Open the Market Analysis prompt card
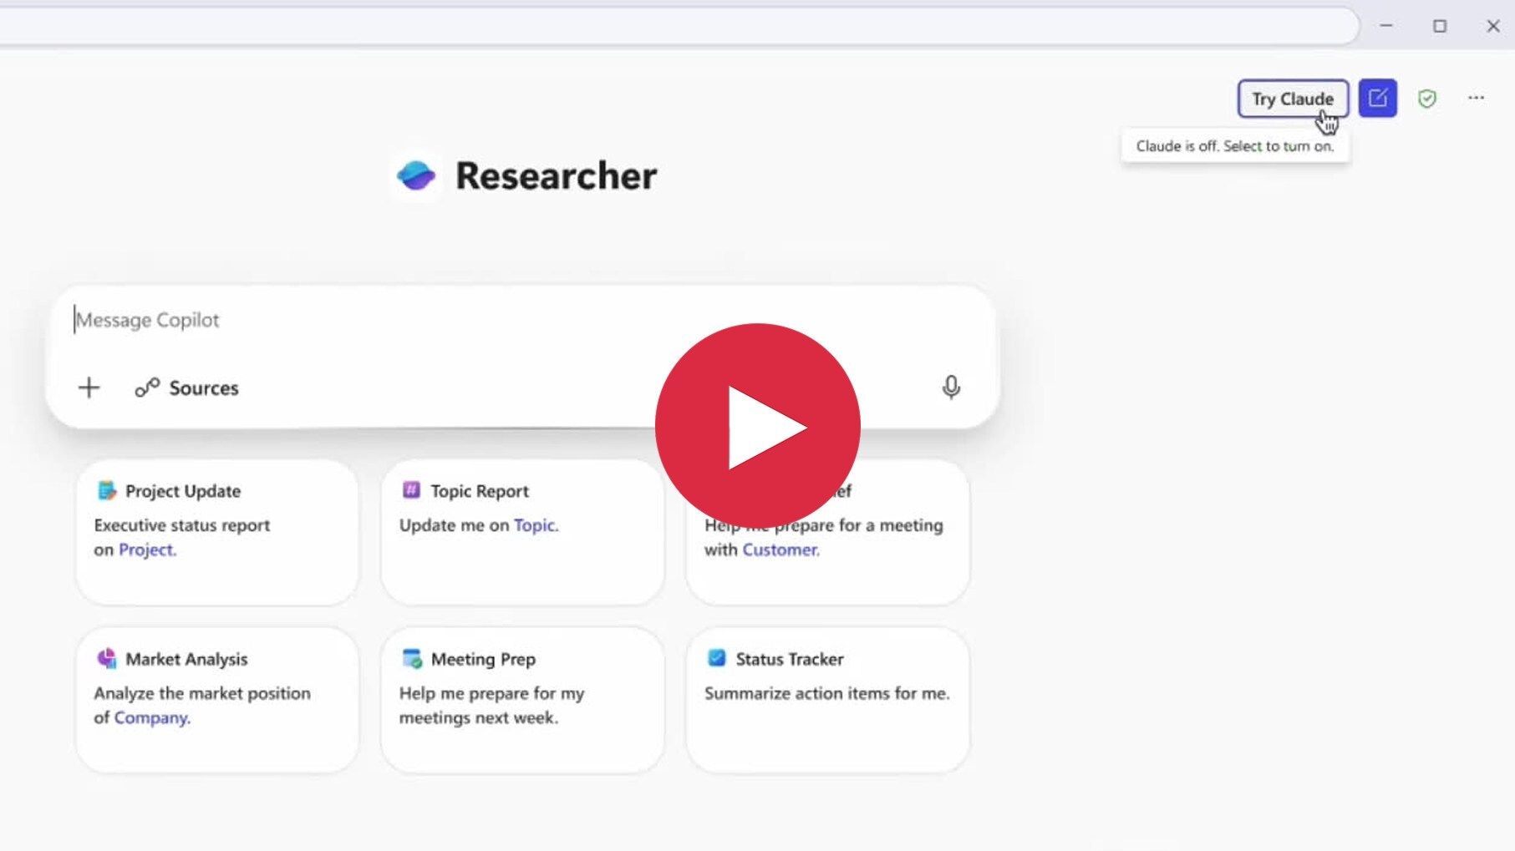Image resolution: width=1515 pixels, height=851 pixels. pyautogui.click(x=217, y=700)
